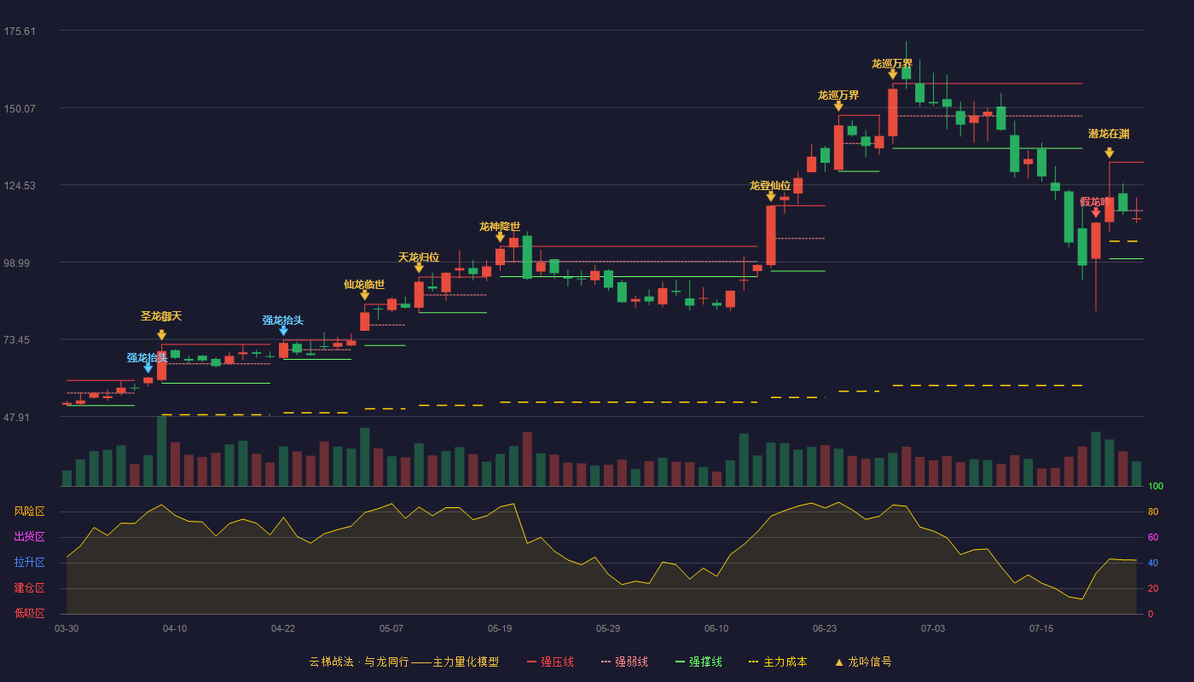Screen dimensions: 1194x682
Task: Click the green 100 indicator scale label
Action: [x=1156, y=487]
